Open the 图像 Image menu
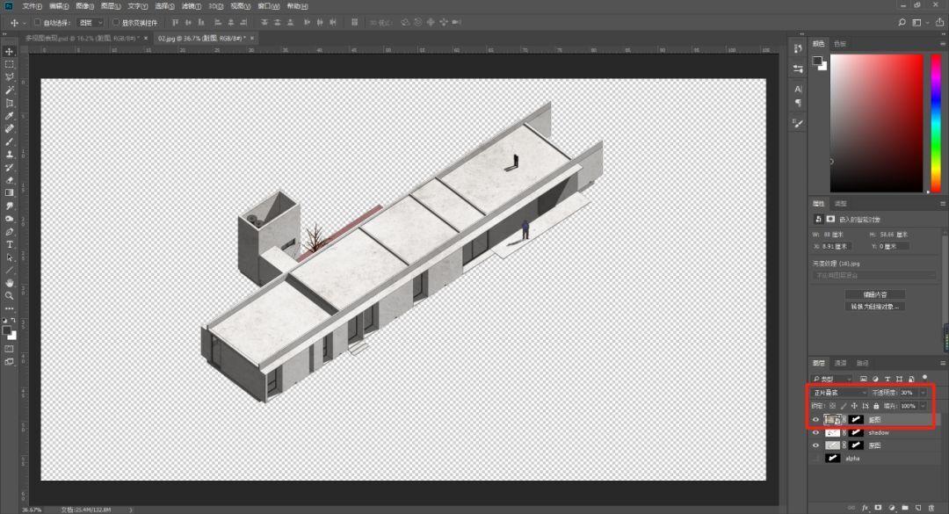 84,6
